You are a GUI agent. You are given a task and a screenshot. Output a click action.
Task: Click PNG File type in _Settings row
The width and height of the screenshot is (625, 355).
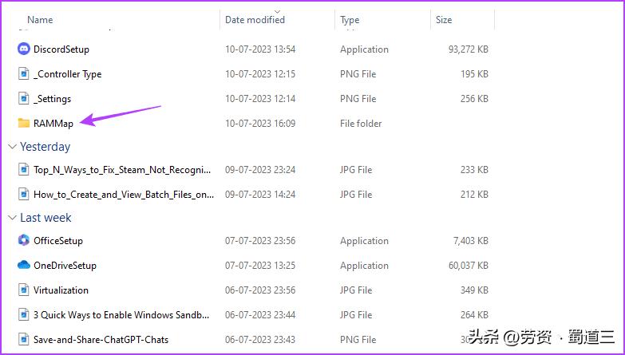(358, 99)
